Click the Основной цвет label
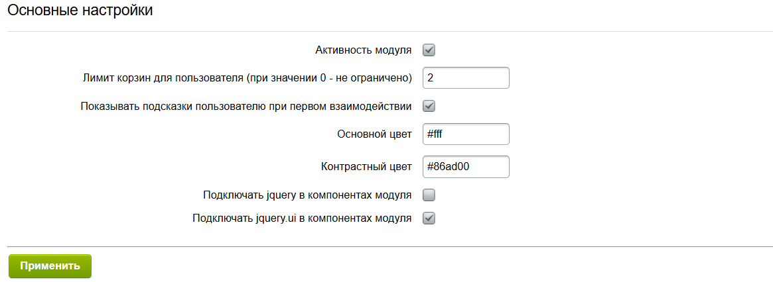 374,134
